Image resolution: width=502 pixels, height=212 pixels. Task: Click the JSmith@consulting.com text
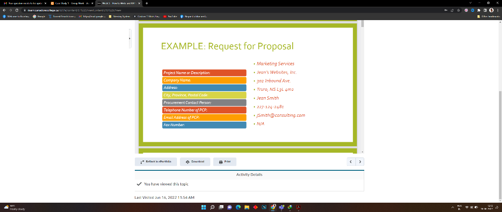click(x=281, y=115)
